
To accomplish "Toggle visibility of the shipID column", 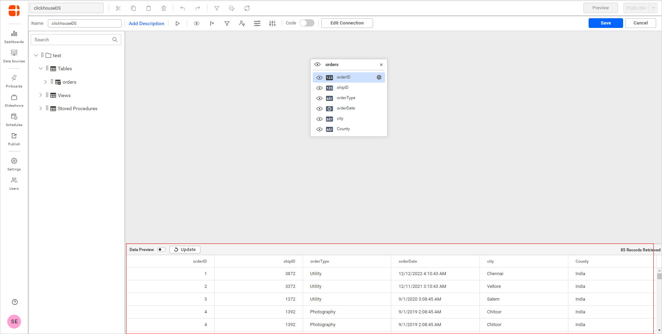I will (320, 88).
